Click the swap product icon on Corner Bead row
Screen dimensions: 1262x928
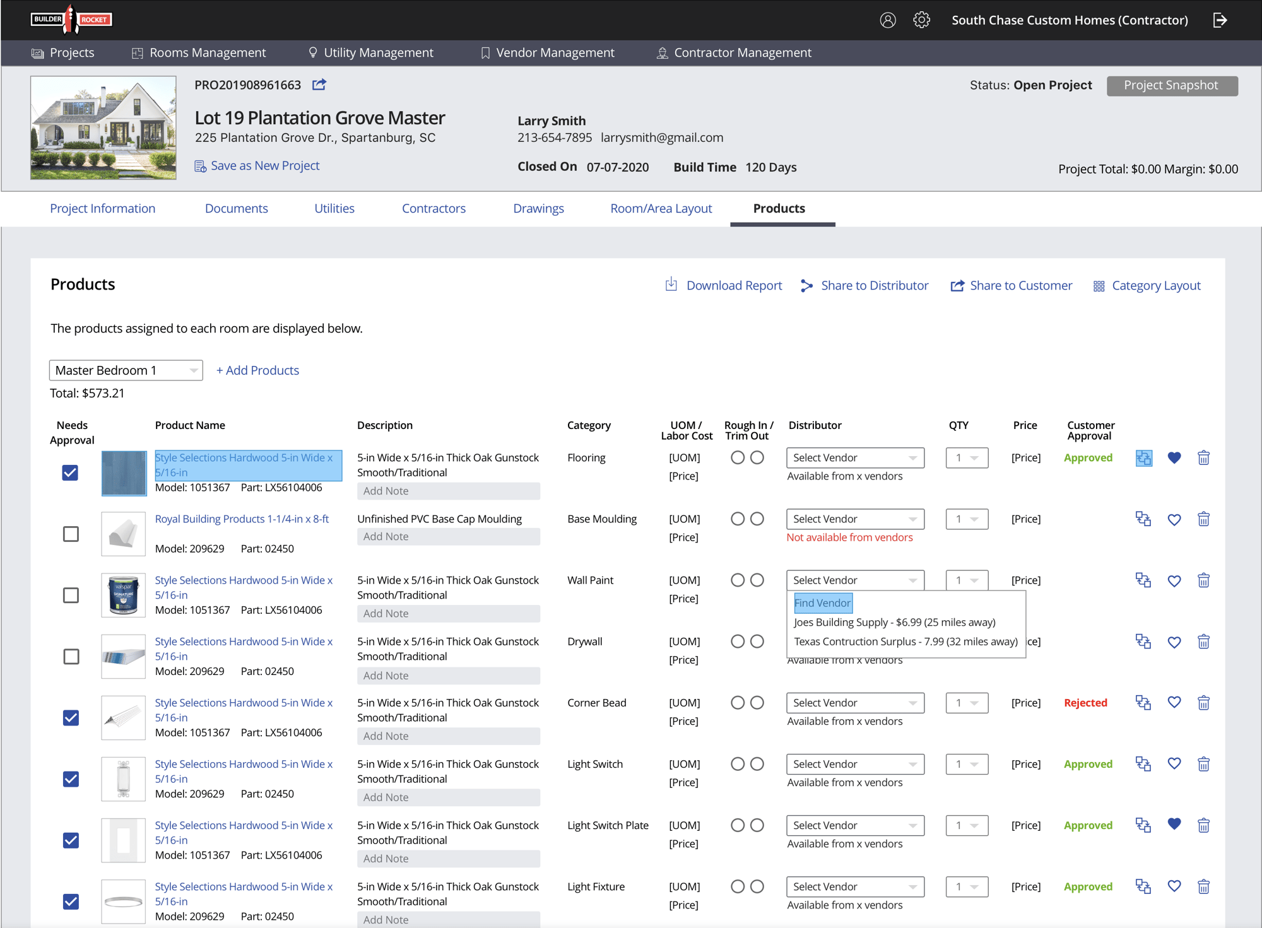click(x=1143, y=702)
